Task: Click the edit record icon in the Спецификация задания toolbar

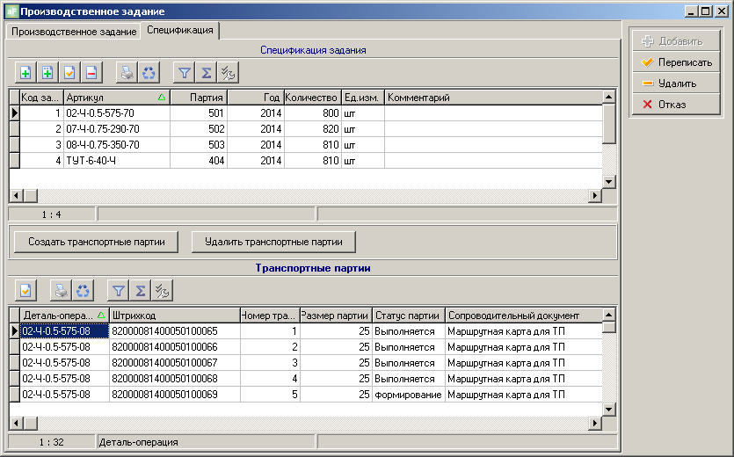Action: 70,73
